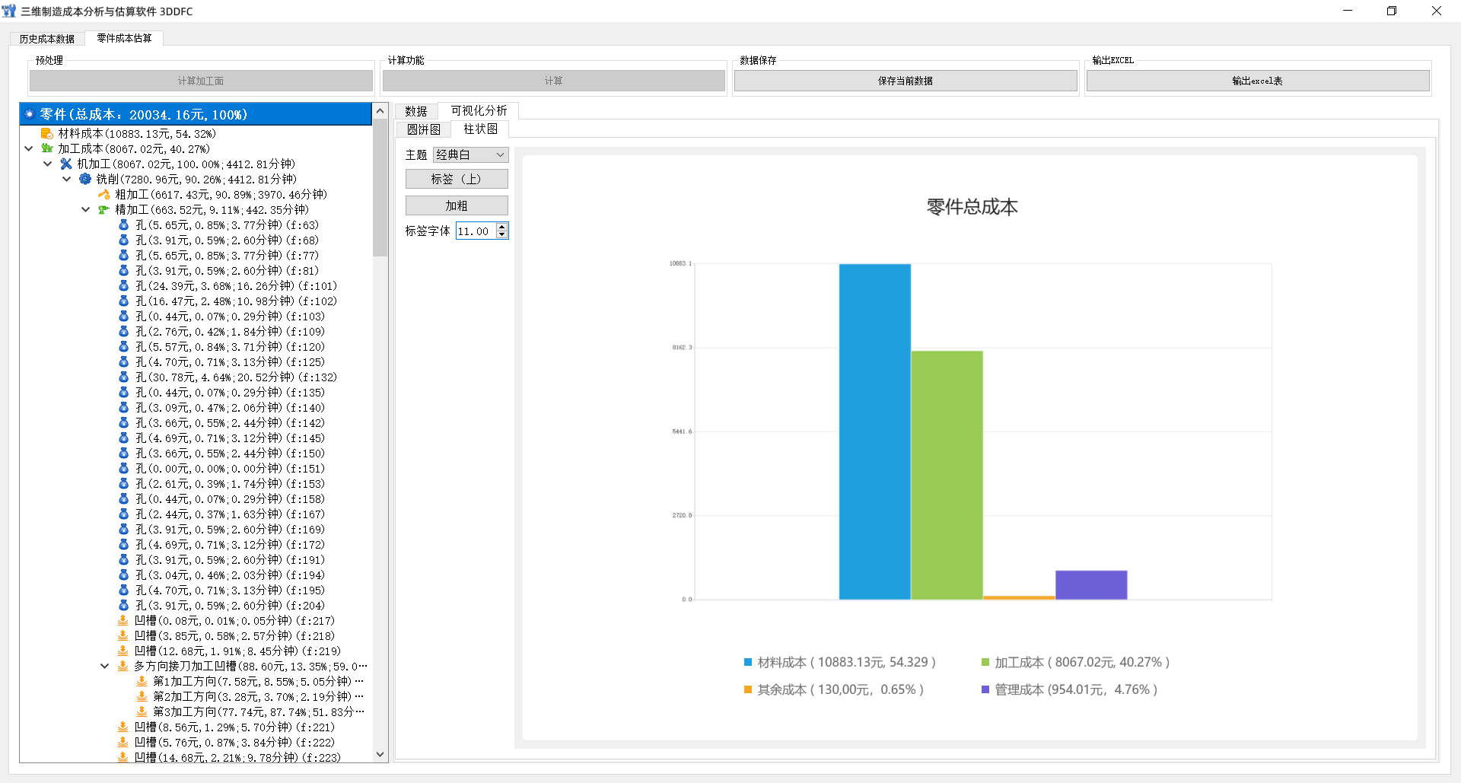Switch to the 圆饼图 pie chart tab
The width and height of the screenshot is (1461, 783).
(x=423, y=129)
